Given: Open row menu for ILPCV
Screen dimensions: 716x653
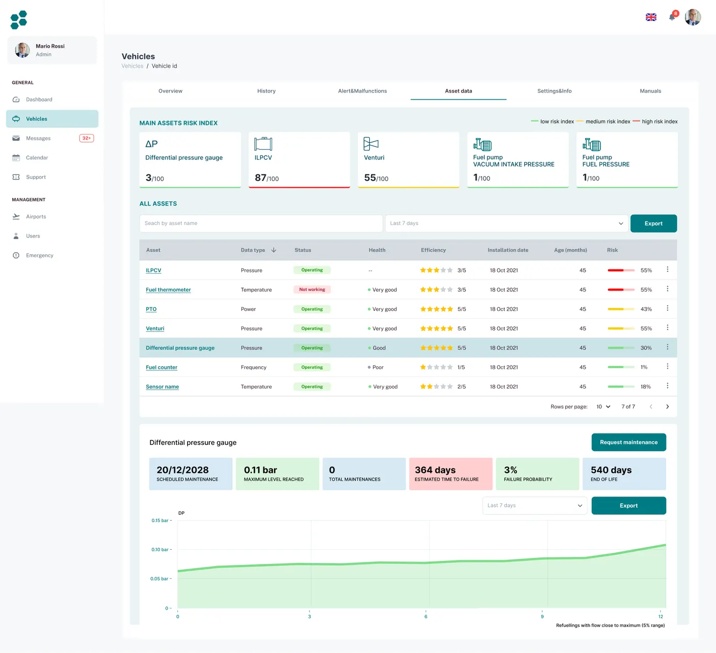Looking at the screenshot, I should [667, 269].
